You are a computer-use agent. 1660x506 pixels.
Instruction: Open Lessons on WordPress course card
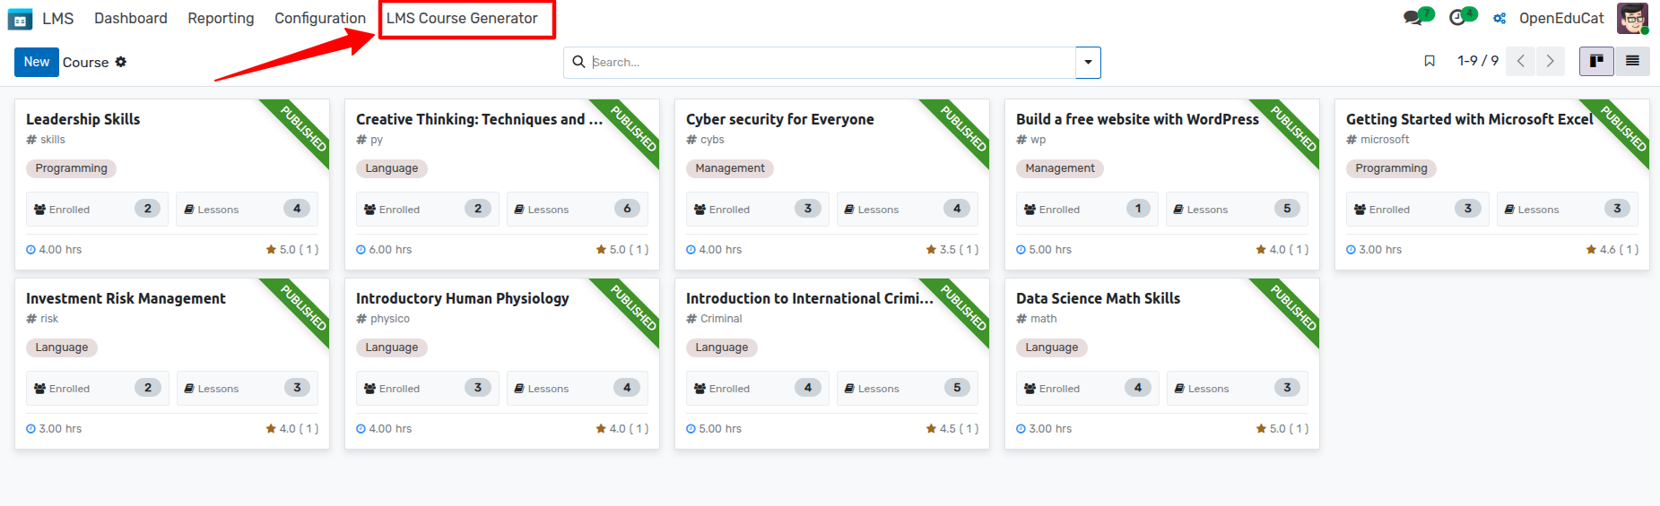pos(1238,209)
